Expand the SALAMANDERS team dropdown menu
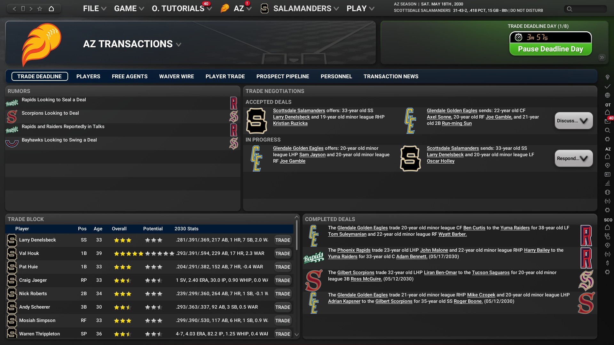Viewport: 614px width, 345px height. click(336, 8)
